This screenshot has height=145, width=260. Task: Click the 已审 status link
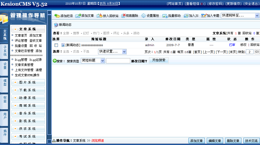click(x=232, y=45)
